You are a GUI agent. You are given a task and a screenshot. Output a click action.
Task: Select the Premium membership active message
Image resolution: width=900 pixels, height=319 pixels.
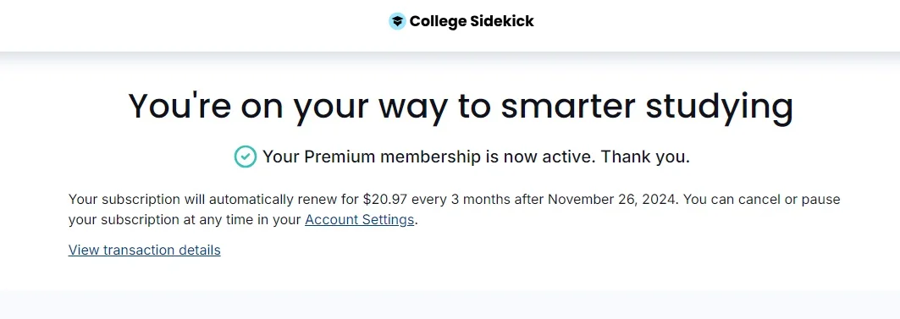(x=477, y=157)
